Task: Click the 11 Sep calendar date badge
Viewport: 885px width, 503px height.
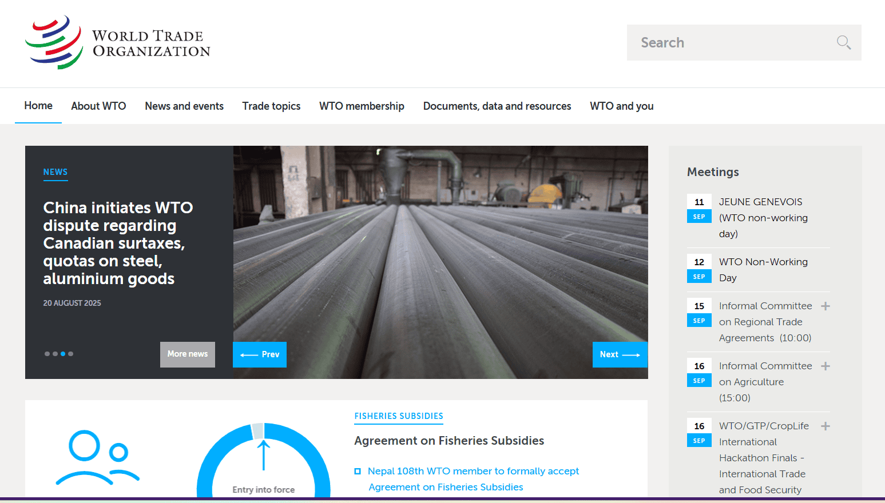Action: tap(699, 209)
